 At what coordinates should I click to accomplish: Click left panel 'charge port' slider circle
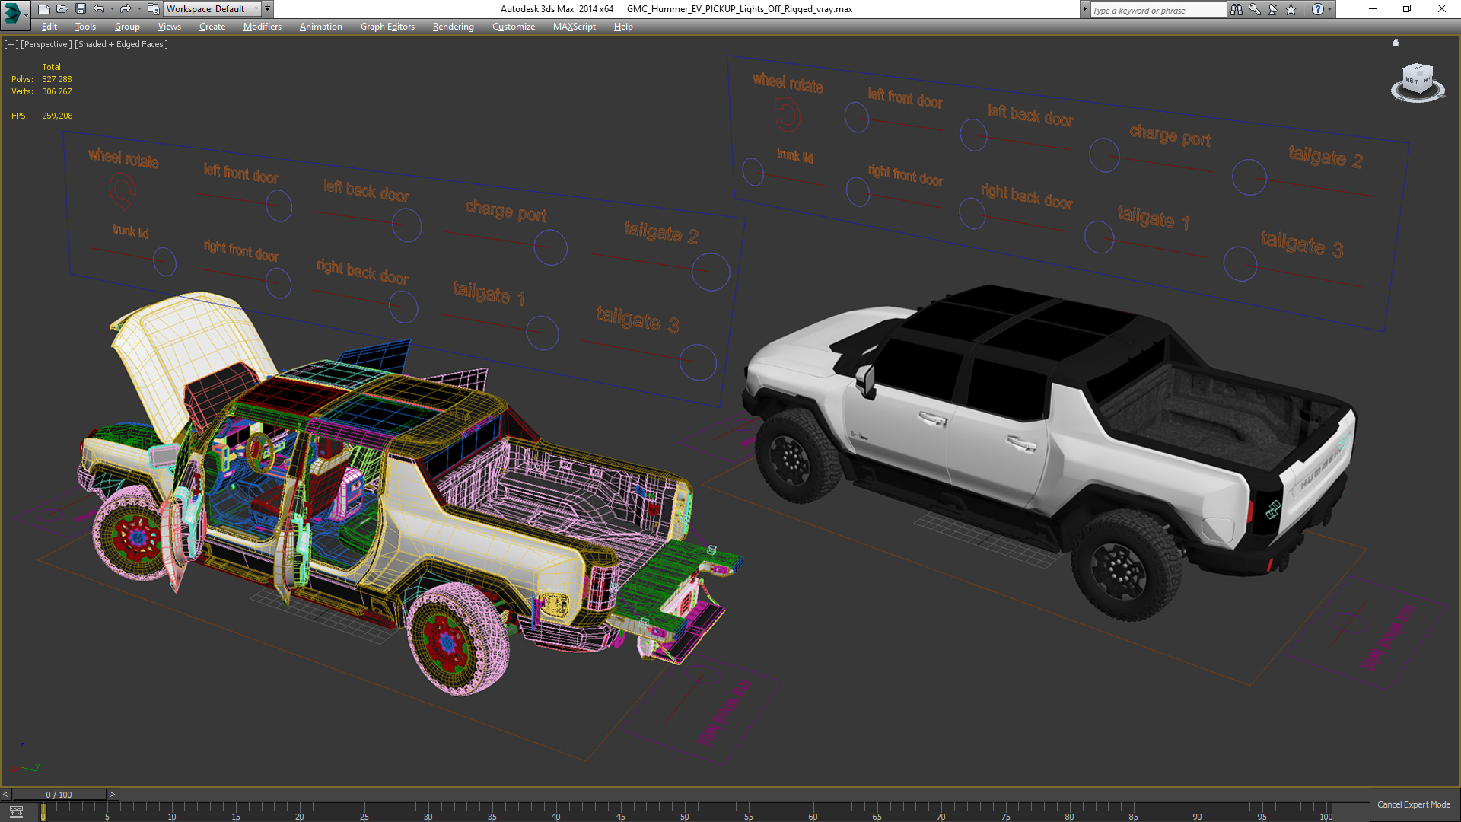tap(550, 248)
